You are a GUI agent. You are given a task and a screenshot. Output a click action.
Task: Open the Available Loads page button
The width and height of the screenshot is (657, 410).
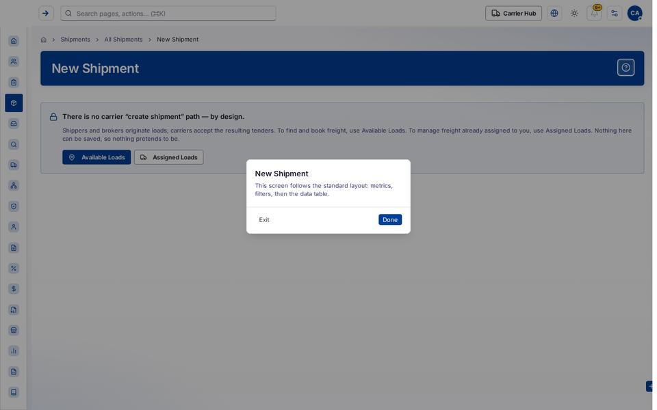click(96, 157)
